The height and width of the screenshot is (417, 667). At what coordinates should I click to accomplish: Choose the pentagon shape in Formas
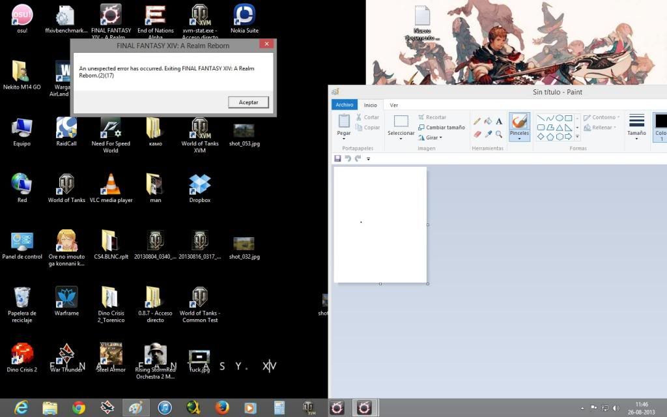[550, 137]
